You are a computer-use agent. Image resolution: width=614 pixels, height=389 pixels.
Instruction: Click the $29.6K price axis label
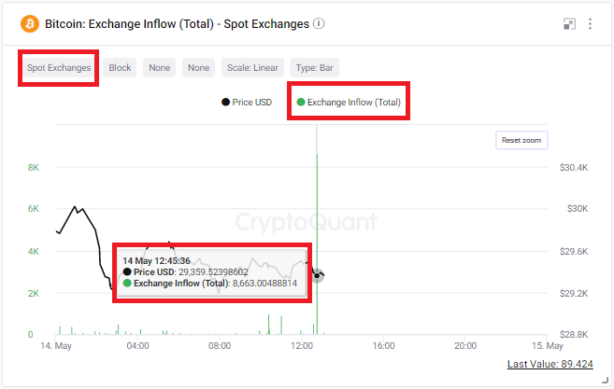(x=574, y=251)
